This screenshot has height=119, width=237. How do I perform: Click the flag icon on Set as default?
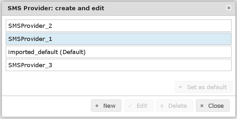pos(180,87)
